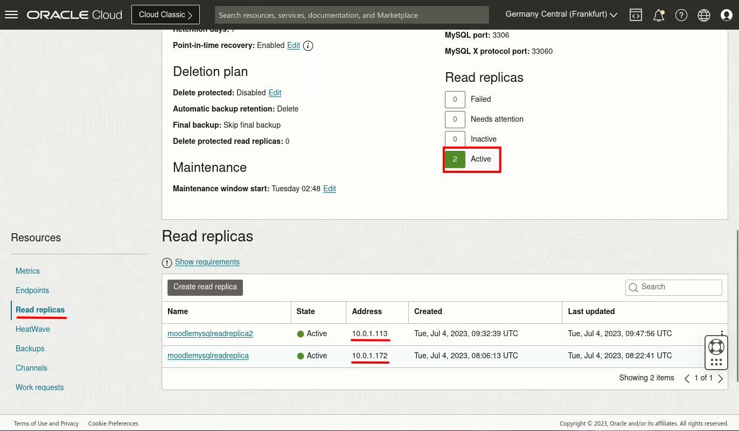Open Backups in Resources menu
Screen dimensions: 739x431
coord(30,349)
